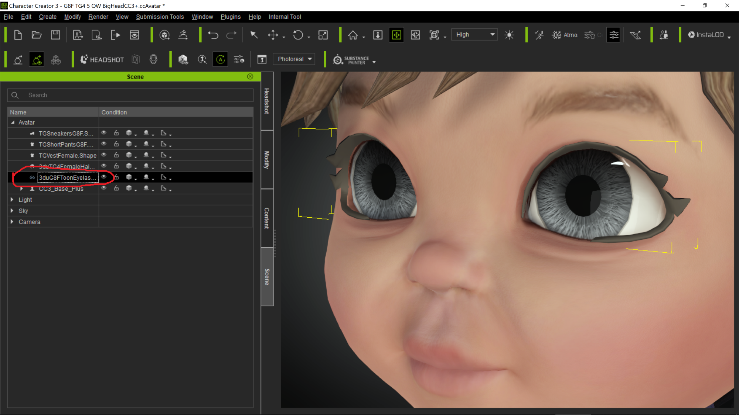Click the Undo arrow

(x=213, y=35)
